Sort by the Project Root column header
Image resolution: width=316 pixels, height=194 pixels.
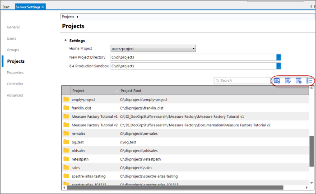coord(214,91)
